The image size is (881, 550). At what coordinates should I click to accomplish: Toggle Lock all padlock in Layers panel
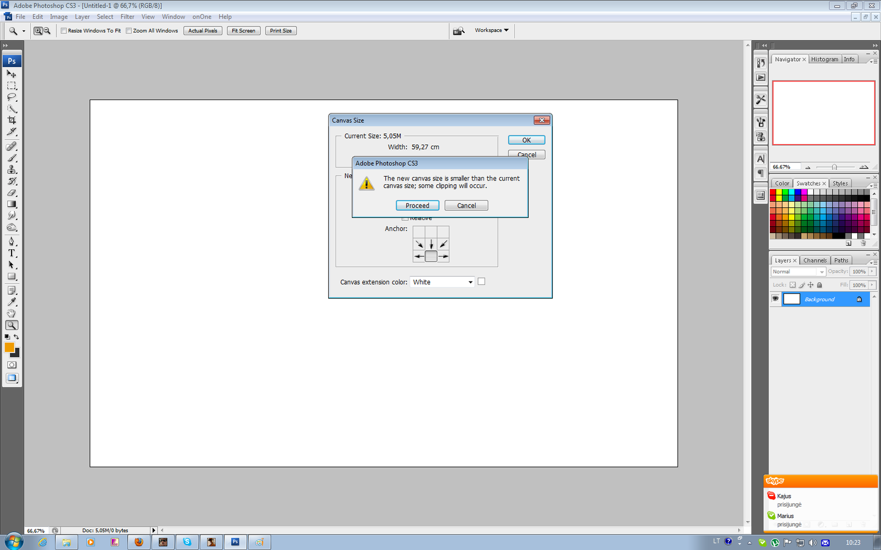click(819, 285)
